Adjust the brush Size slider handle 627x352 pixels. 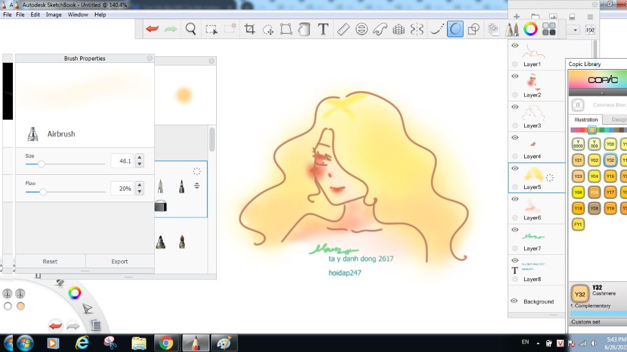(41, 164)
